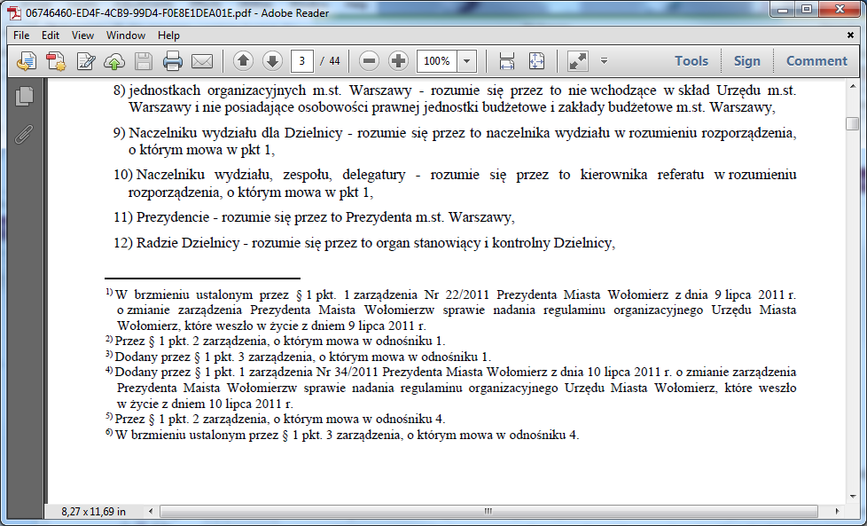Open the Window menu
This screenshot has height=526, width=867.
[x=126, y=35]
